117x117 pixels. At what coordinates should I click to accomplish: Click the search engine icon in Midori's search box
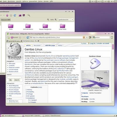[94, 37]
